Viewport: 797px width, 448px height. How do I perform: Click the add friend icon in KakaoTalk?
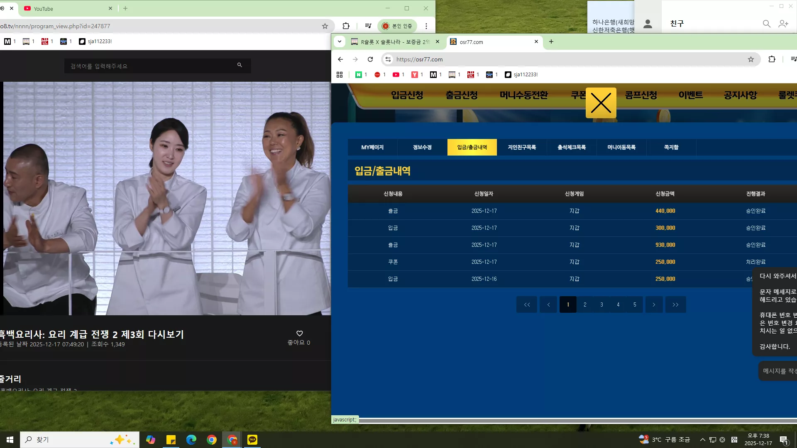pyautogui.click(x=783, y=24)
